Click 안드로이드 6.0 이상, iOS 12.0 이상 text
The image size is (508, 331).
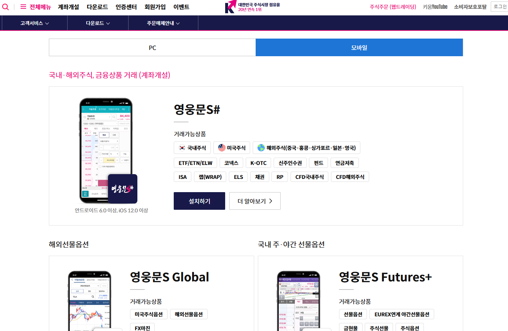coord(111,210)
